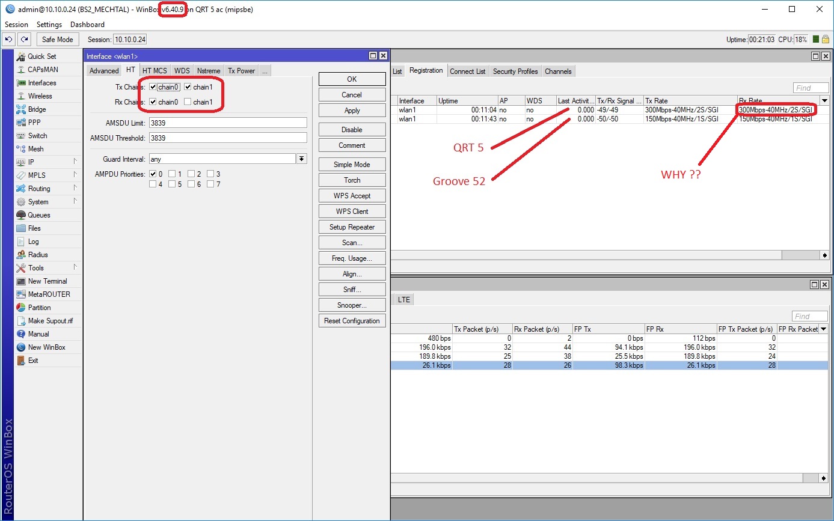Click the OK button
This screenshot has height=521, width=834.
pyautogui.click(x=352, y=79)
